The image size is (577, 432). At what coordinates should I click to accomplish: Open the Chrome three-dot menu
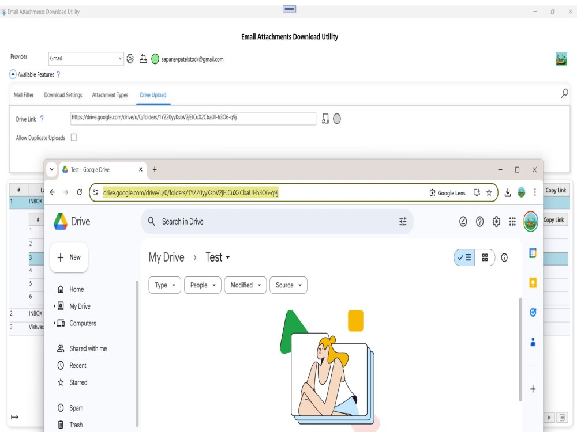pyautogui.click(x=535, y=192)
